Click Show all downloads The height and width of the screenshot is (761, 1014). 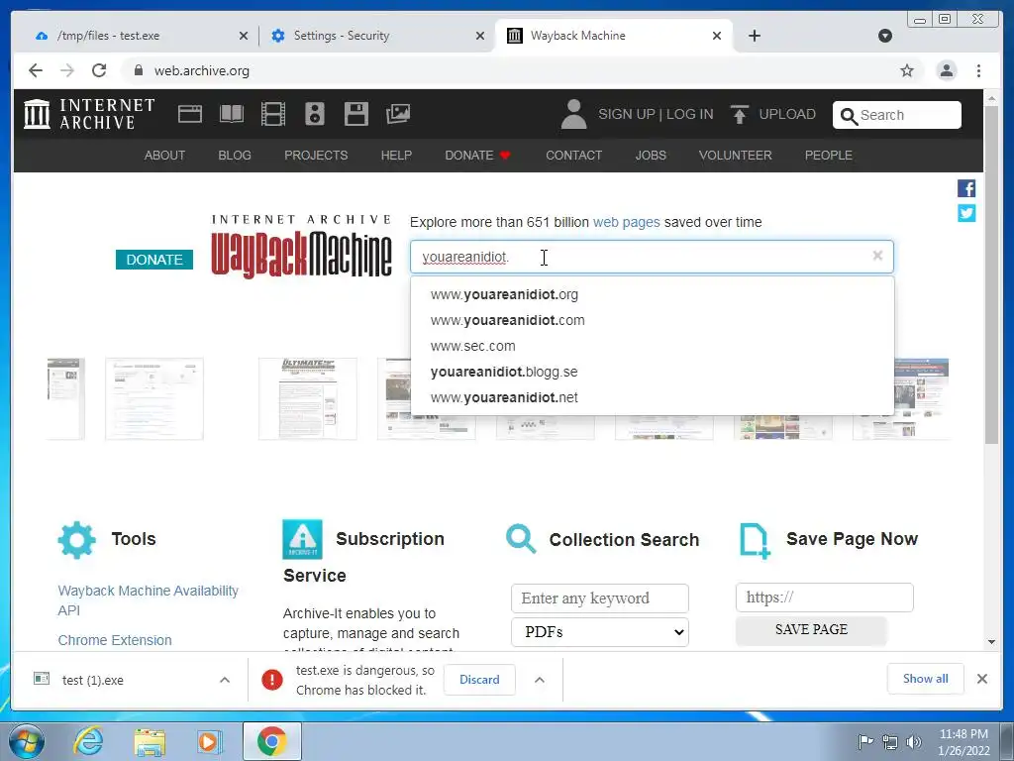pyautogui.click(x=926, y=679)
